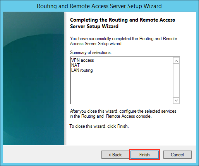Click the You have successfully completed message
Viewport: 199px width, 166px height.
(124, 41)
